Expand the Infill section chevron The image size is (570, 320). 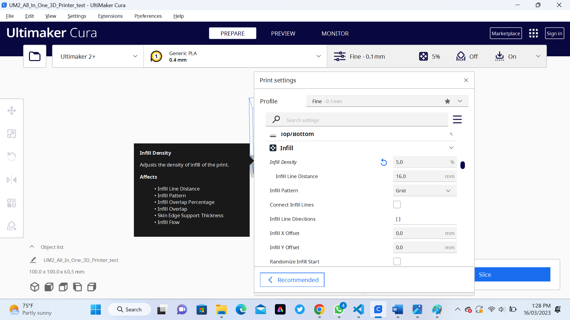451,148
